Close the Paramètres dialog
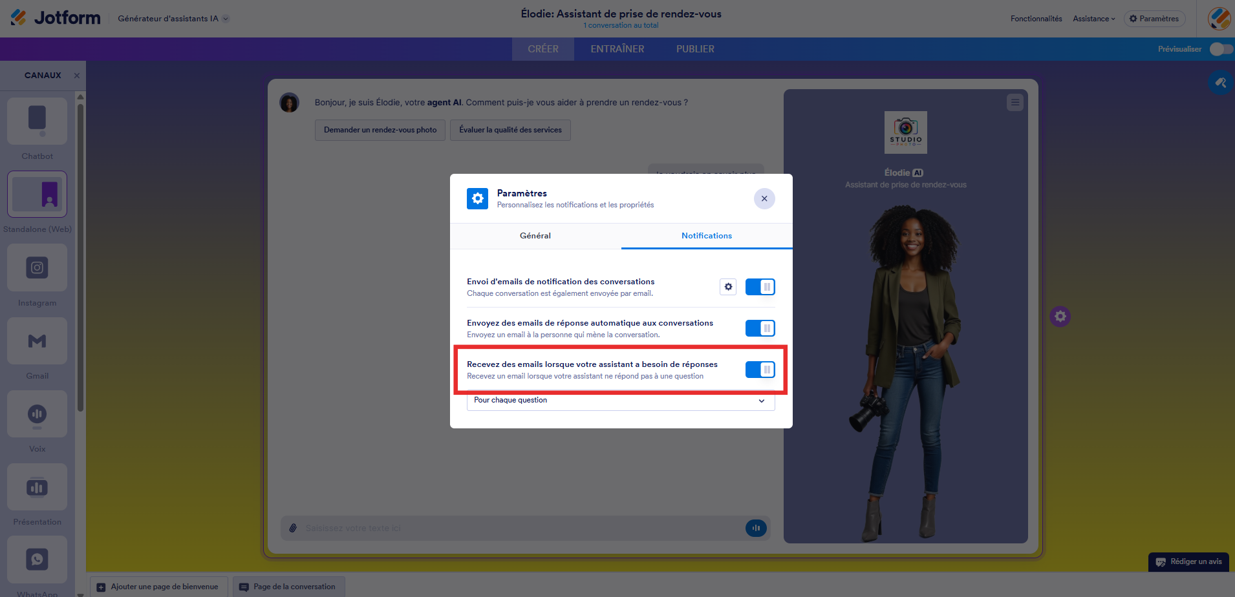The image size is (1235, 597). (764, 198)
